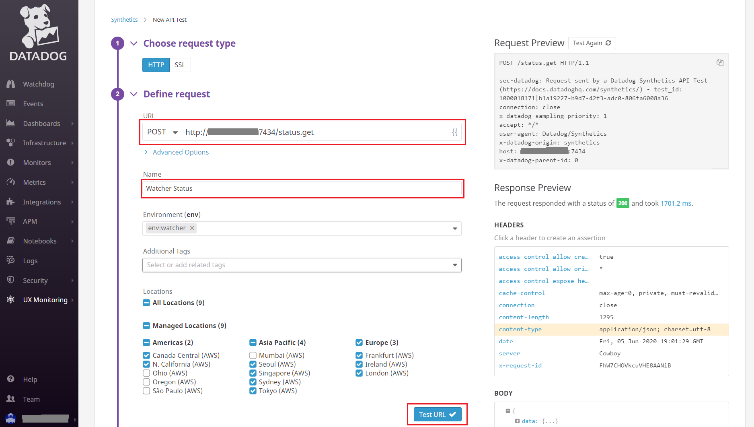Click the Team people icon
Screen dimensions: 754x427
tap(11, 399)
